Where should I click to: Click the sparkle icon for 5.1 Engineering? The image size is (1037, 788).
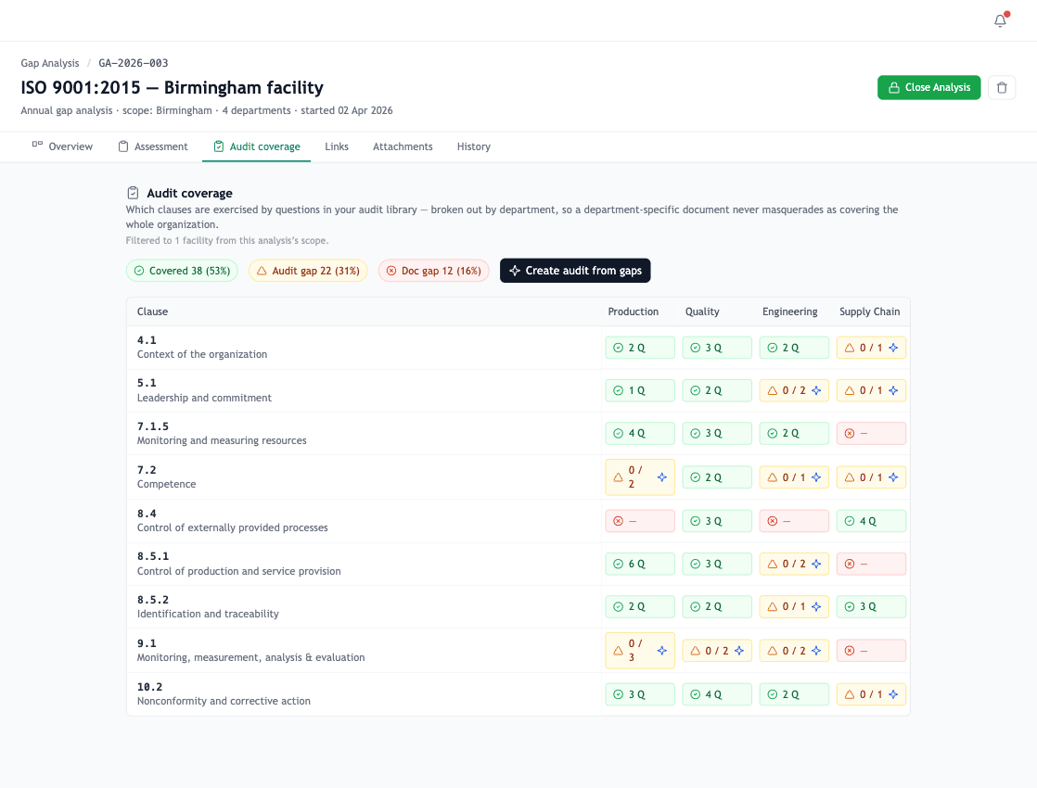(x=816, y=390)
